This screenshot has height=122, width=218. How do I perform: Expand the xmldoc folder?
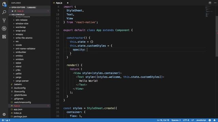(19, 56)
